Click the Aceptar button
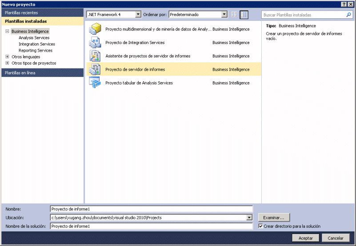The width and height of the screenshot is (356, 246). 305,238
